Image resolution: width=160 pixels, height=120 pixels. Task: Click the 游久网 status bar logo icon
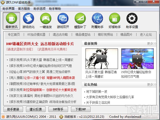click(x=3, y=117)
